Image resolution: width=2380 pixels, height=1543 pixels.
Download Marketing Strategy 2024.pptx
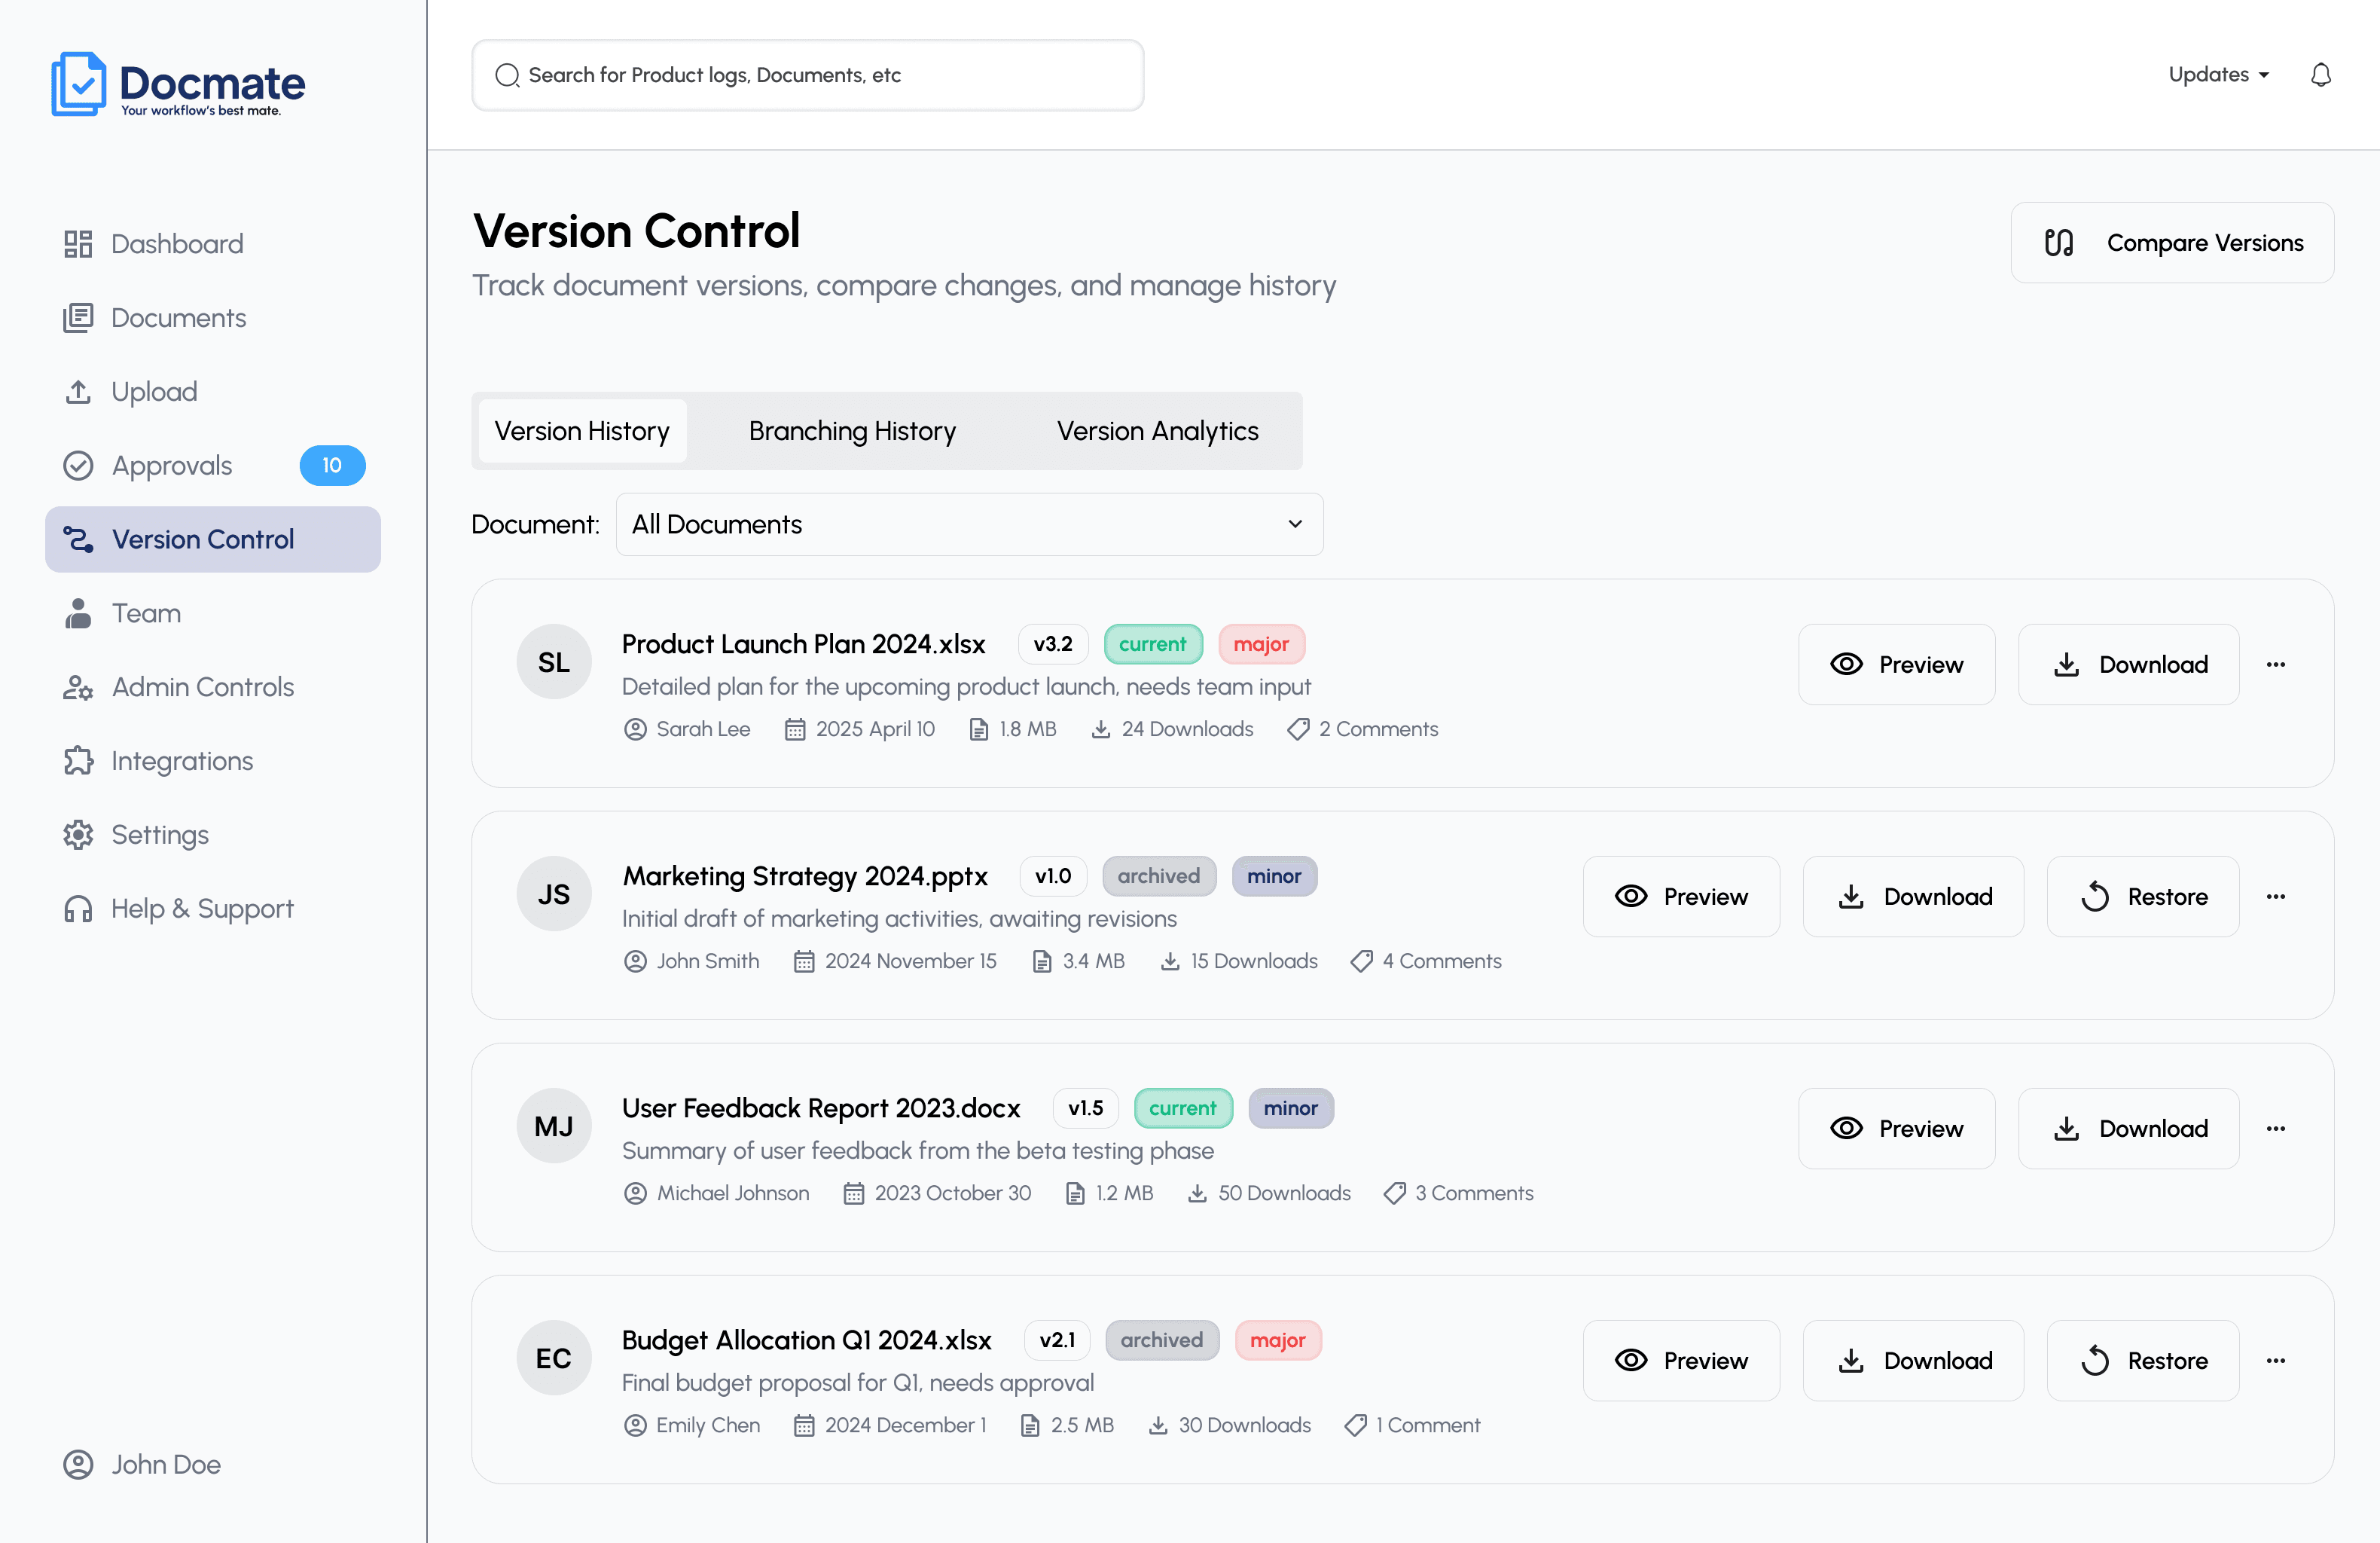point(1913,897)
